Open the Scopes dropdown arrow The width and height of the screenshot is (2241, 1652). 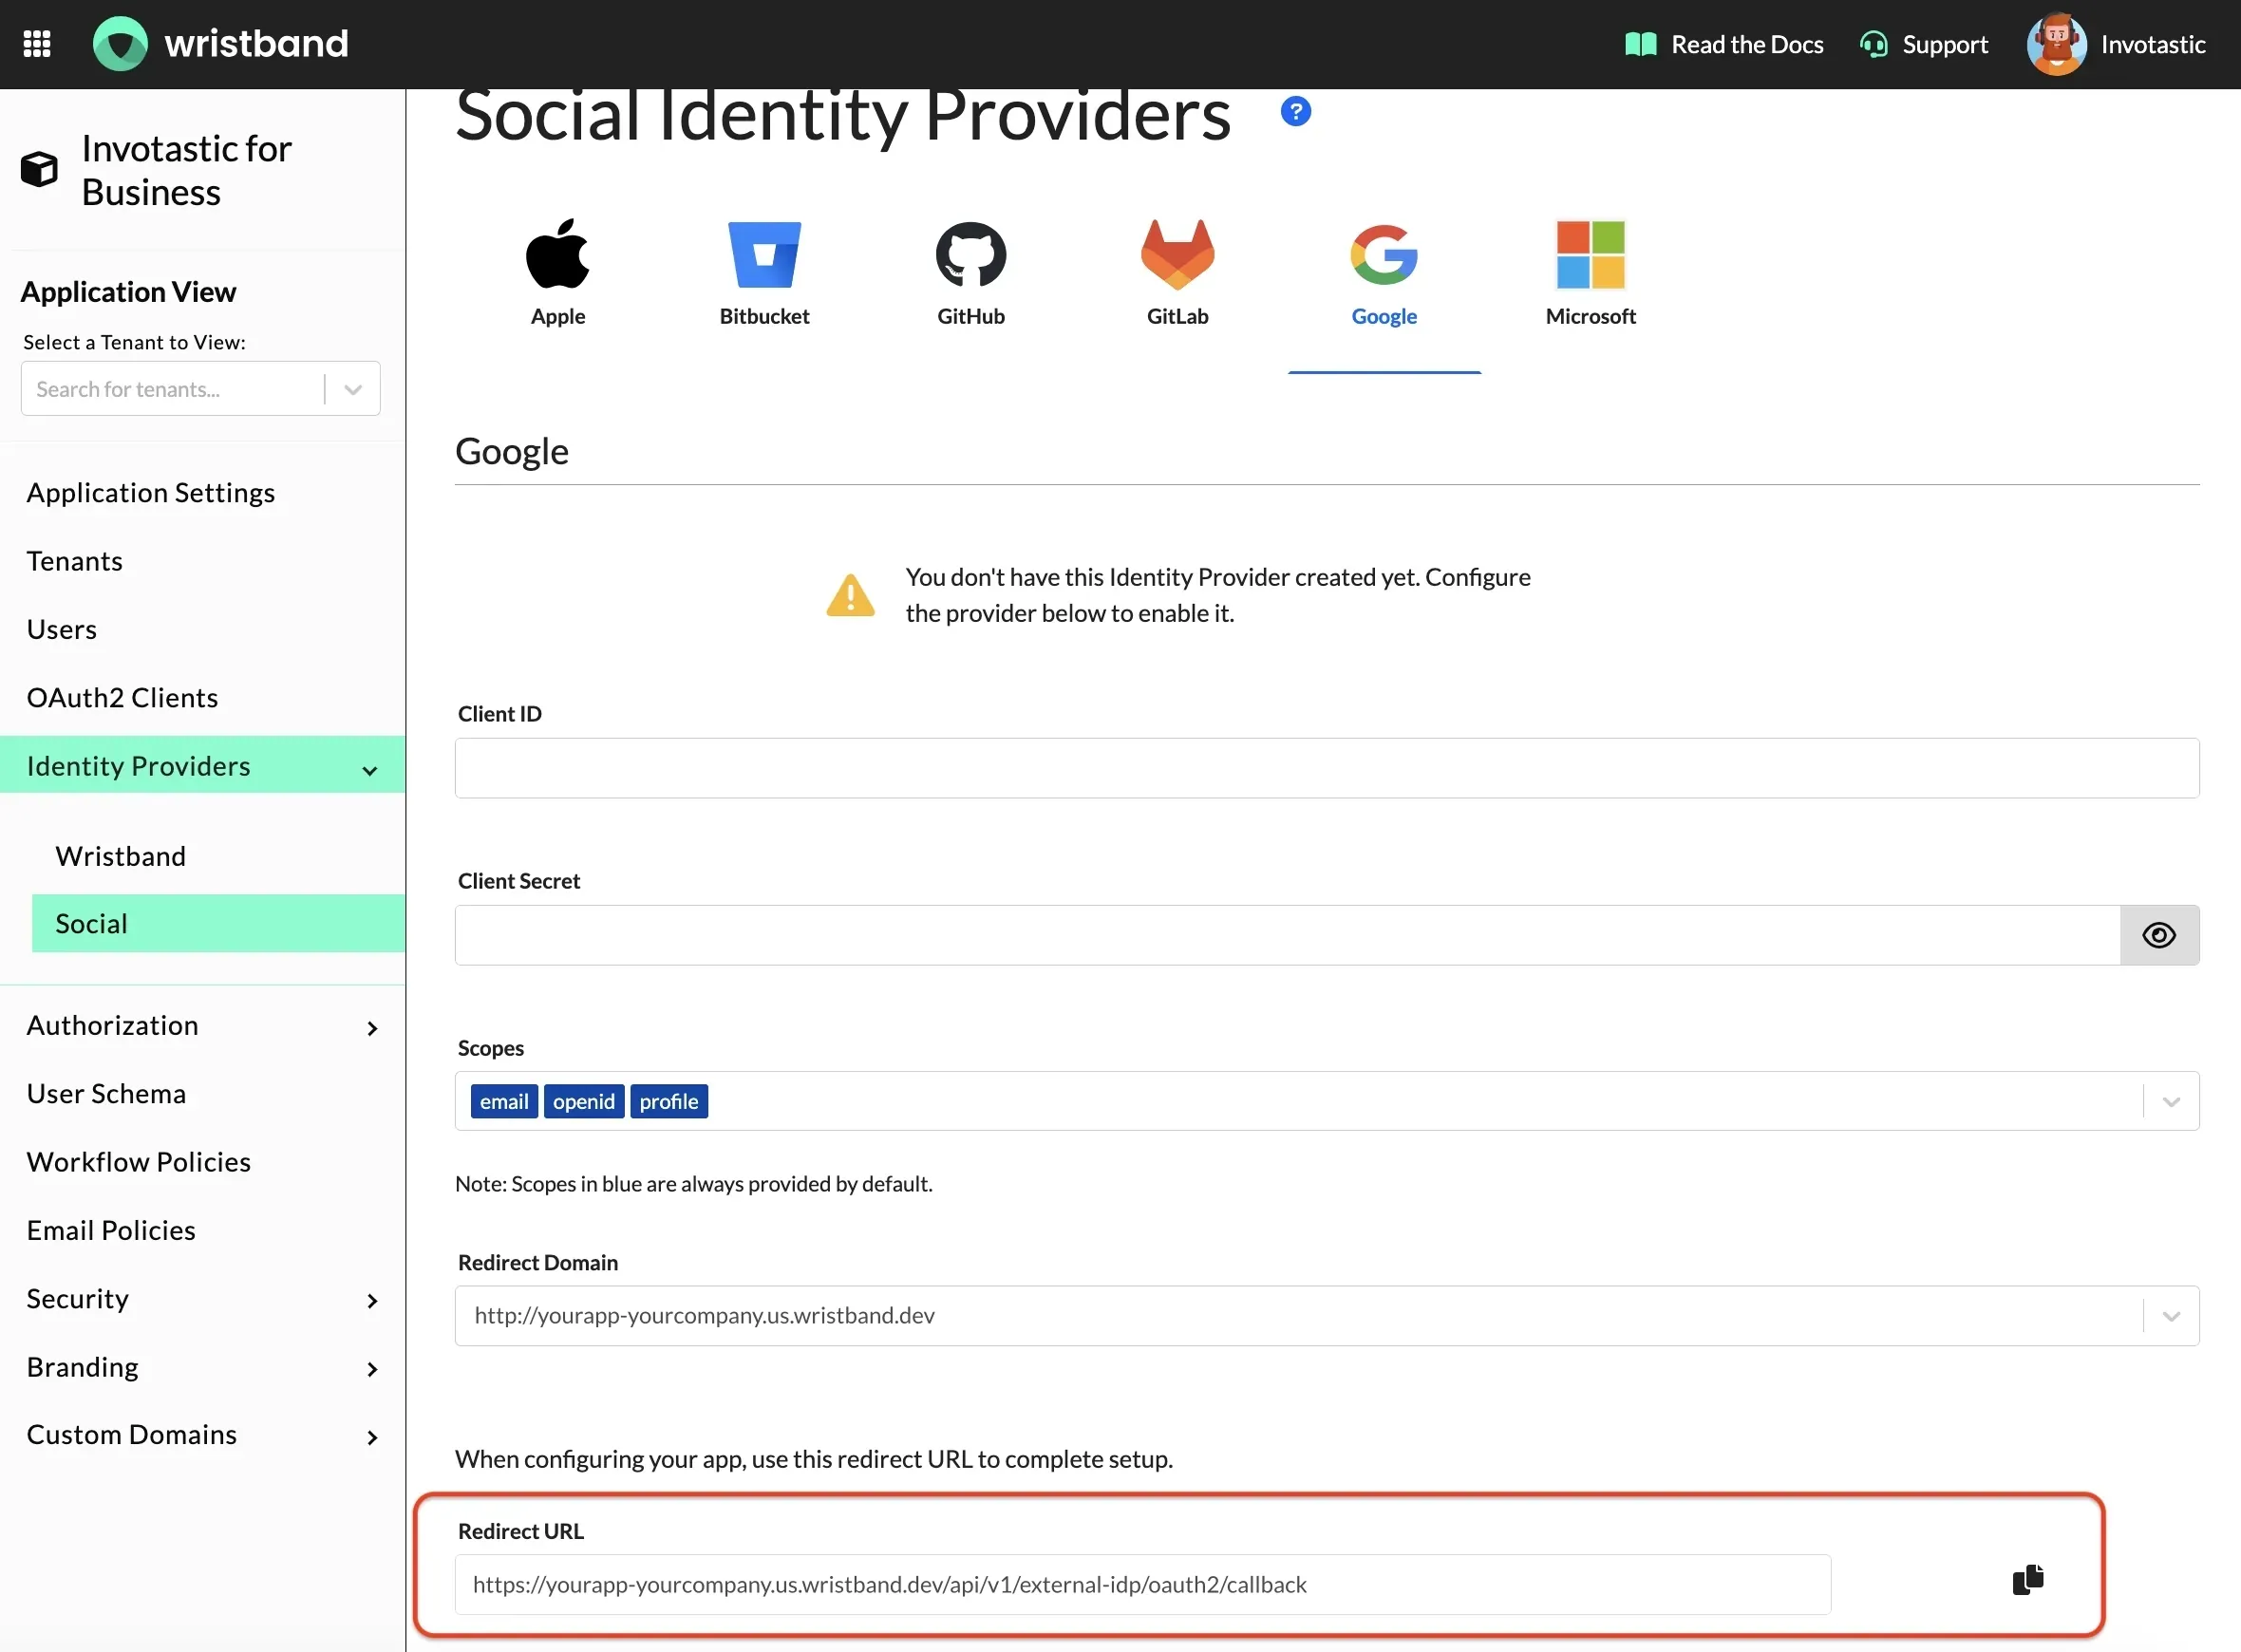point(2171,1101)
